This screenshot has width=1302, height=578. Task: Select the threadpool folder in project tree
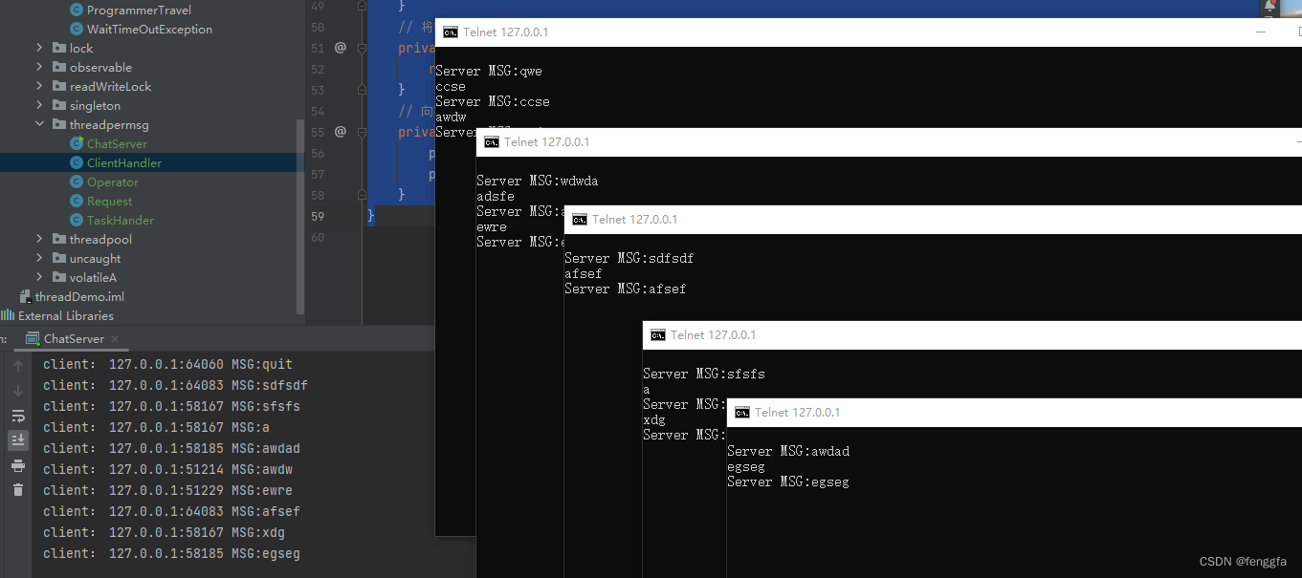[100, 239]
